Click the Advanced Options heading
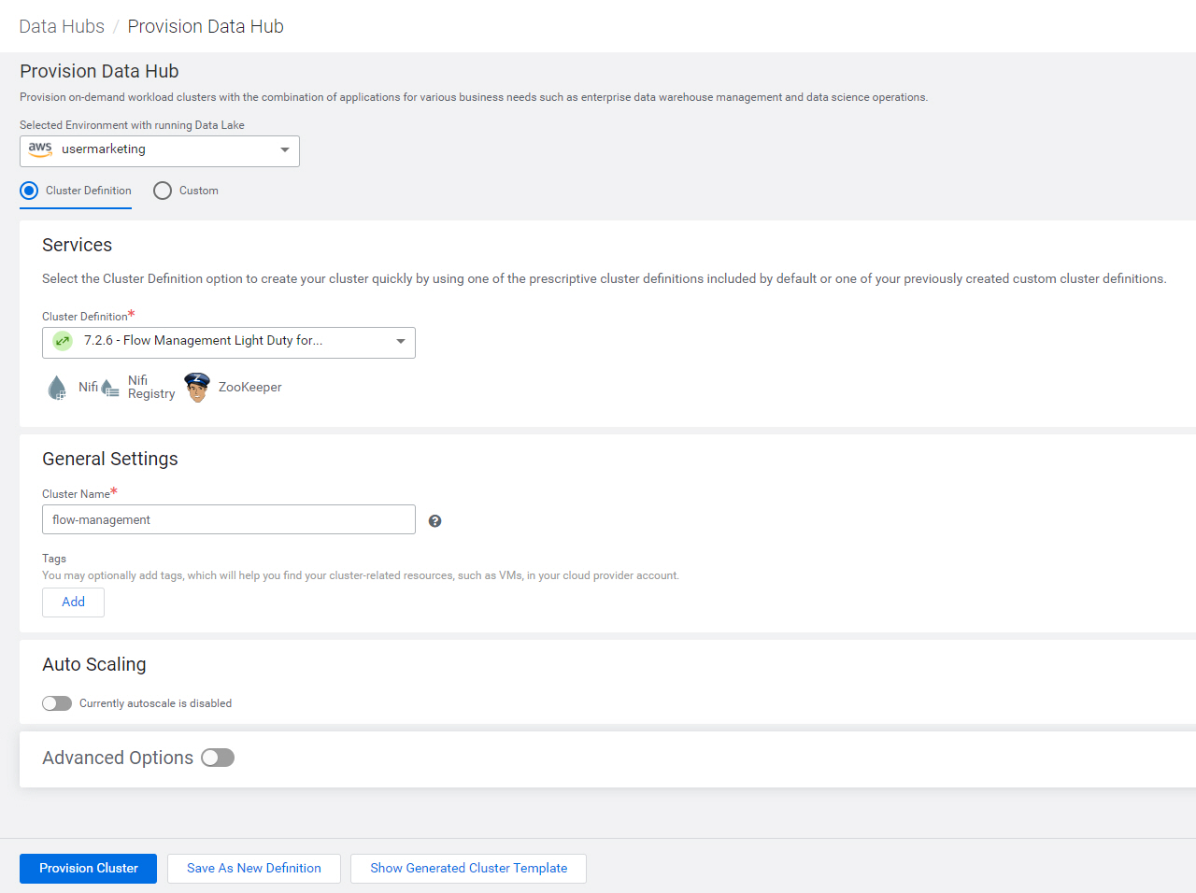This screenshot has height=893, width=1196. click(118, 758)
